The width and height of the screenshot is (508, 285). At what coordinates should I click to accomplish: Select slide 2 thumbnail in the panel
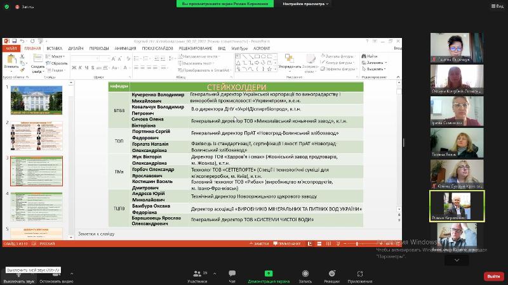point(36,136)
